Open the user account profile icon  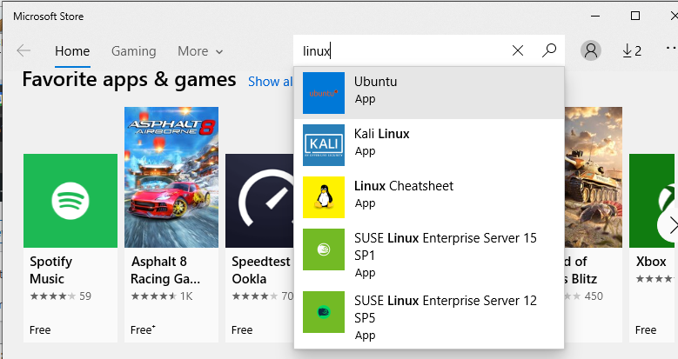(x=591, y=50)
